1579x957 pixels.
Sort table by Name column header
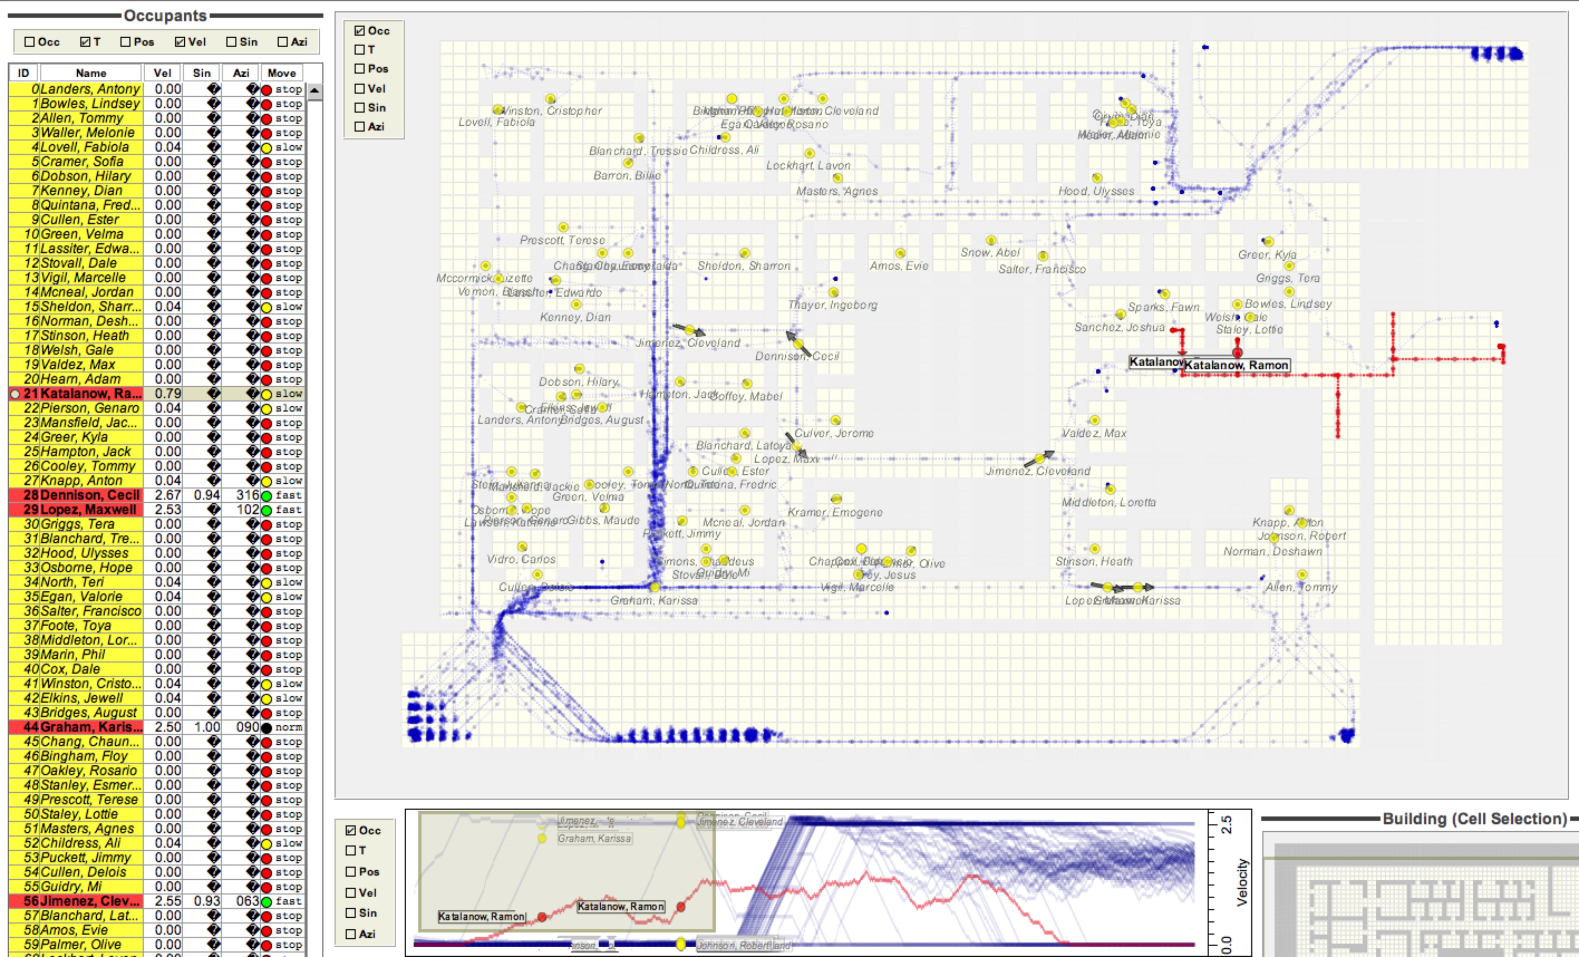click(91, 73)
